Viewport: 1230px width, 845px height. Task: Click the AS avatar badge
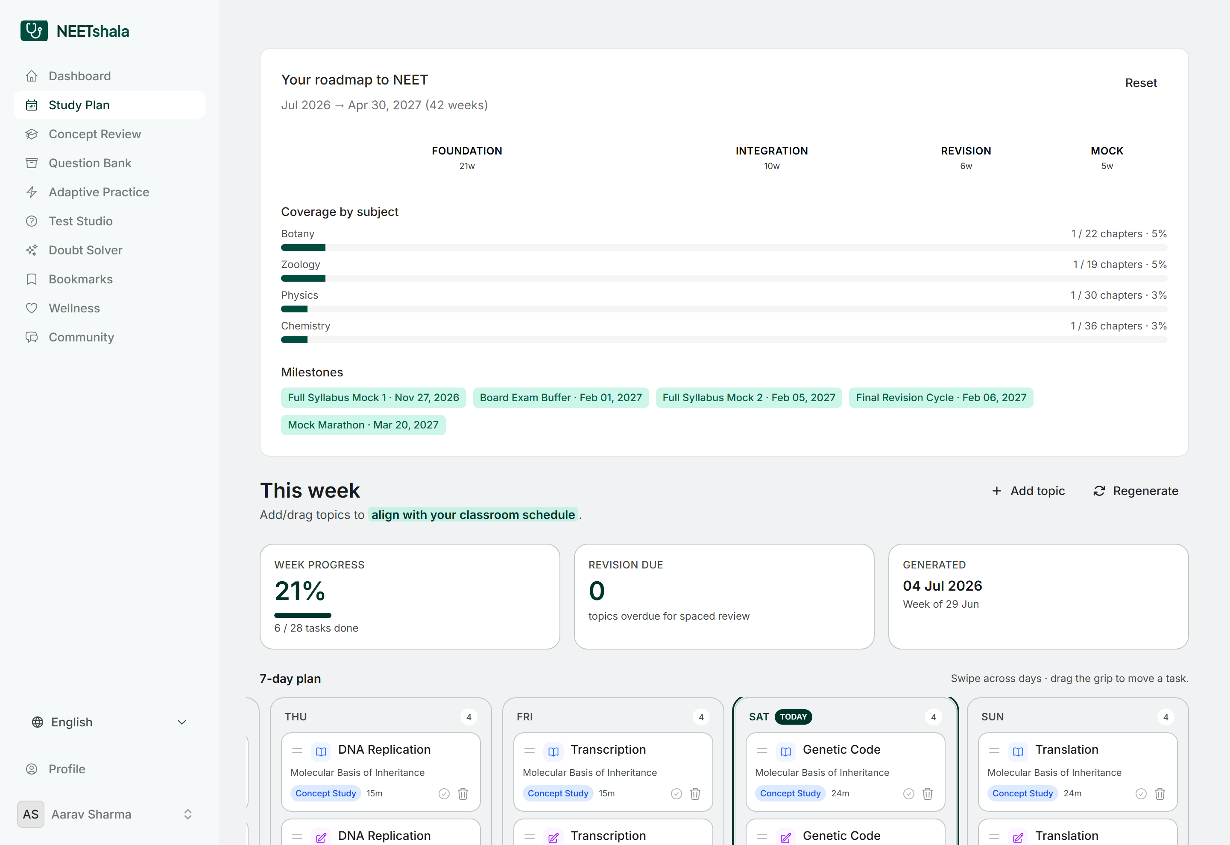coord(31,814)
